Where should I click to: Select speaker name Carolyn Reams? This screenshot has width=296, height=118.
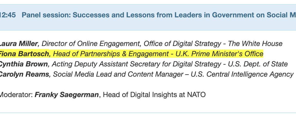(24, 74)
